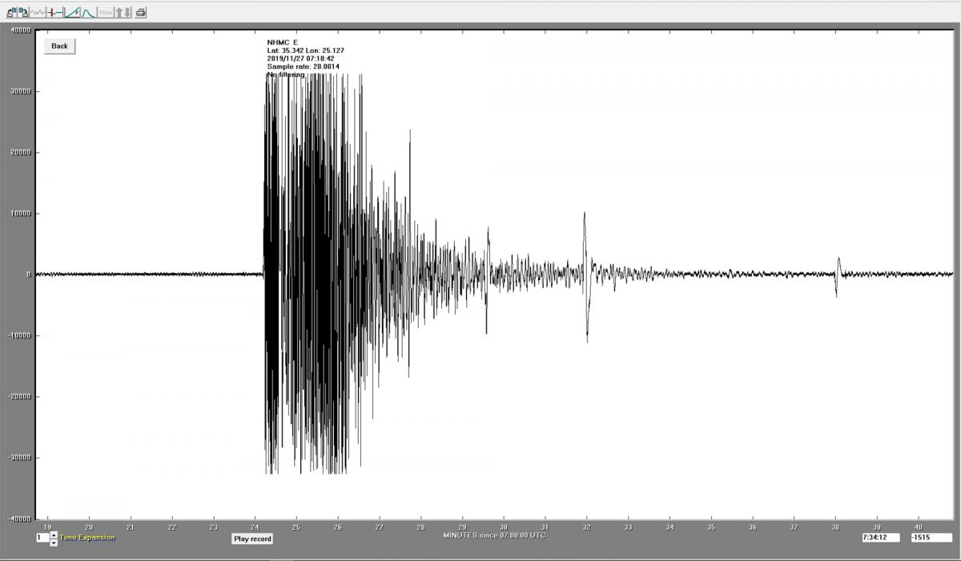961x561 pixels.
Task: Click the small pulse at minute 38
Action: click(x=838, y=275)
